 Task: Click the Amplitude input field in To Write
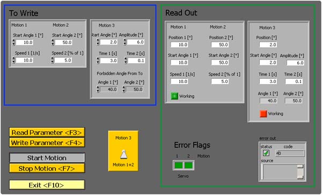(136, 42)
